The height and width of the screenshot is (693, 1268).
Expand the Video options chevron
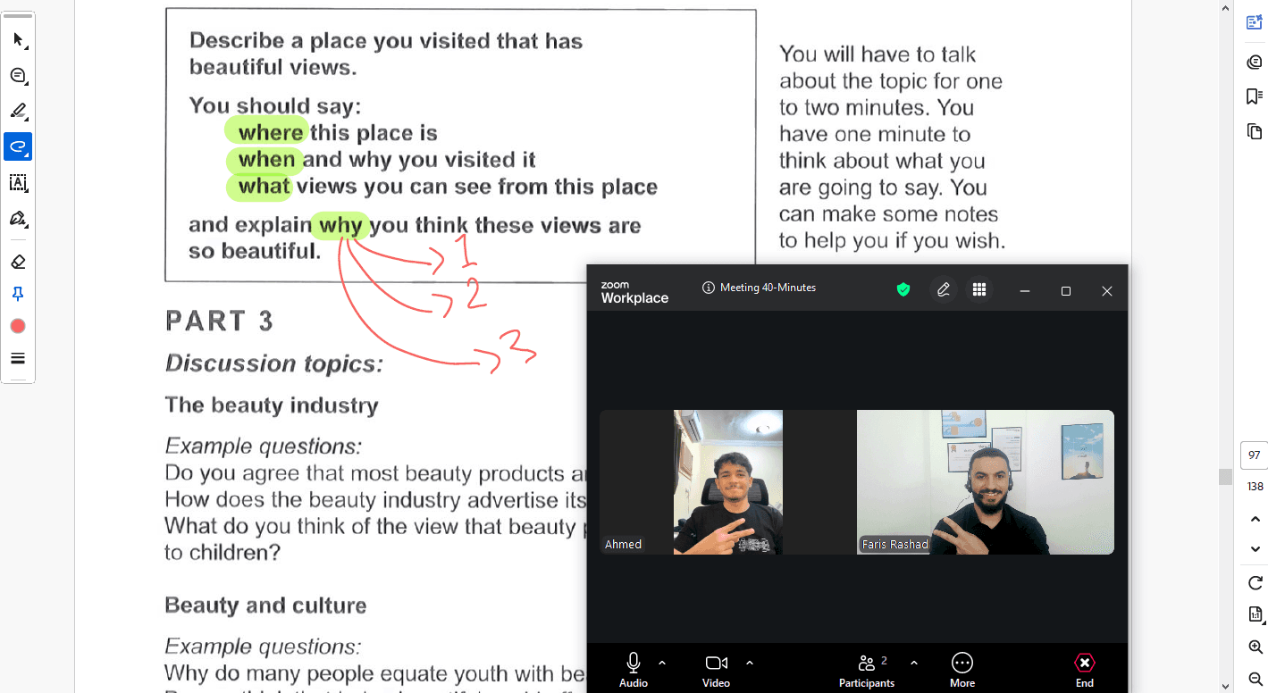[749, 663]
